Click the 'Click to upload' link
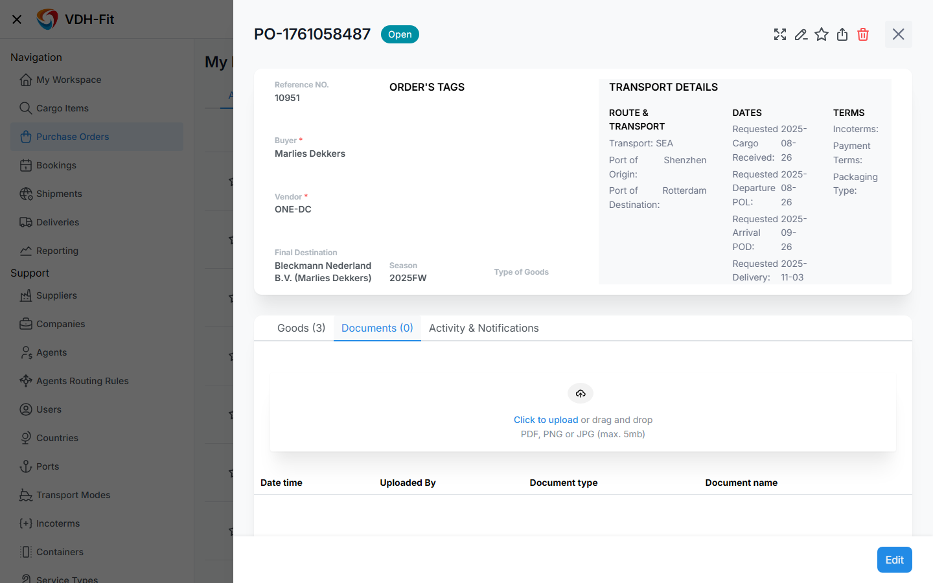933x583 pixels. pyautogui.click(x=546, y=420)
